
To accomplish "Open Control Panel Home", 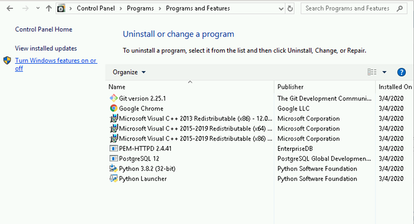I will tap(44, 30).
